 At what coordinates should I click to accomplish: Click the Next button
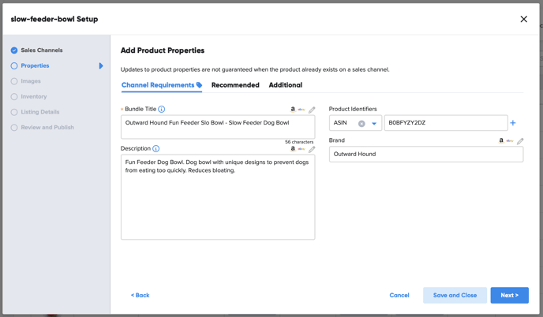(x=509, y=295)
